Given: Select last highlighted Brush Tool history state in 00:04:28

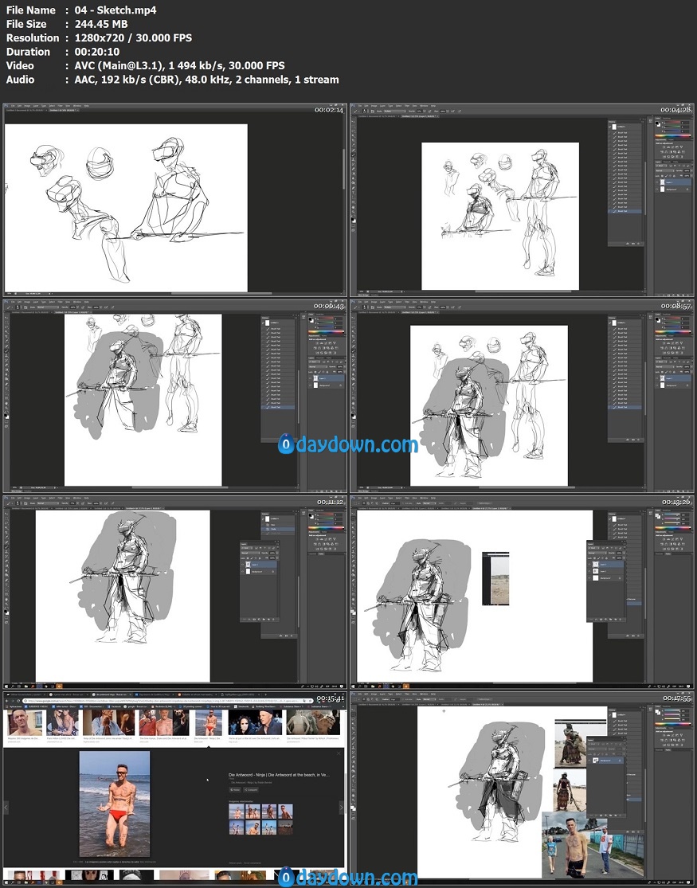Looking at the screenshot, I should [625, 211].
